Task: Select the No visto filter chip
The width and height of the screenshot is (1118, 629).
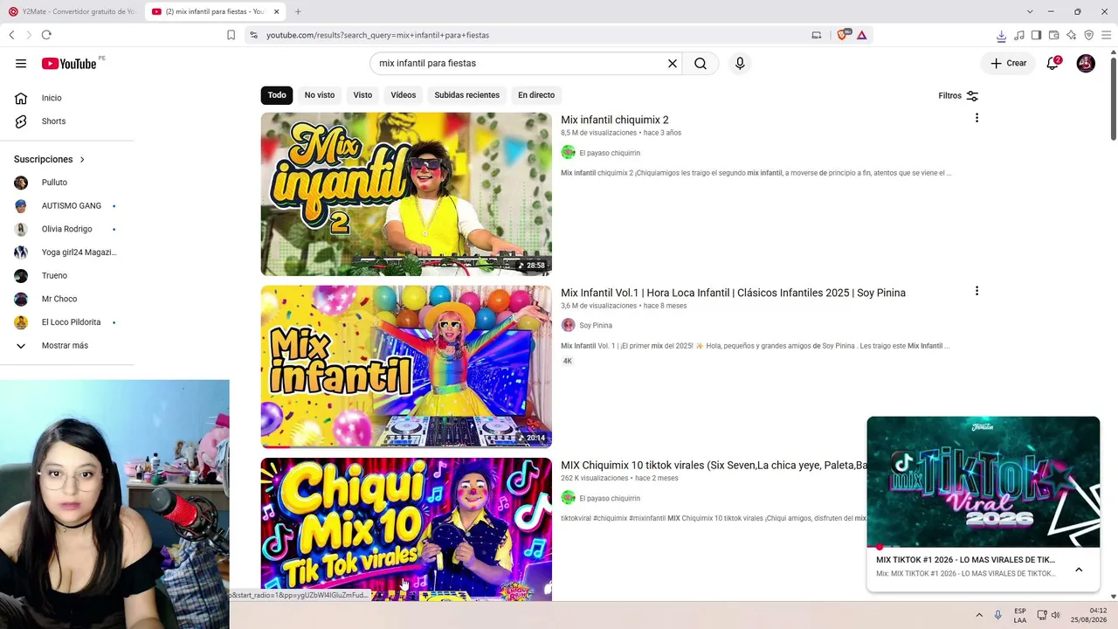Action: [x=320, y=95]
